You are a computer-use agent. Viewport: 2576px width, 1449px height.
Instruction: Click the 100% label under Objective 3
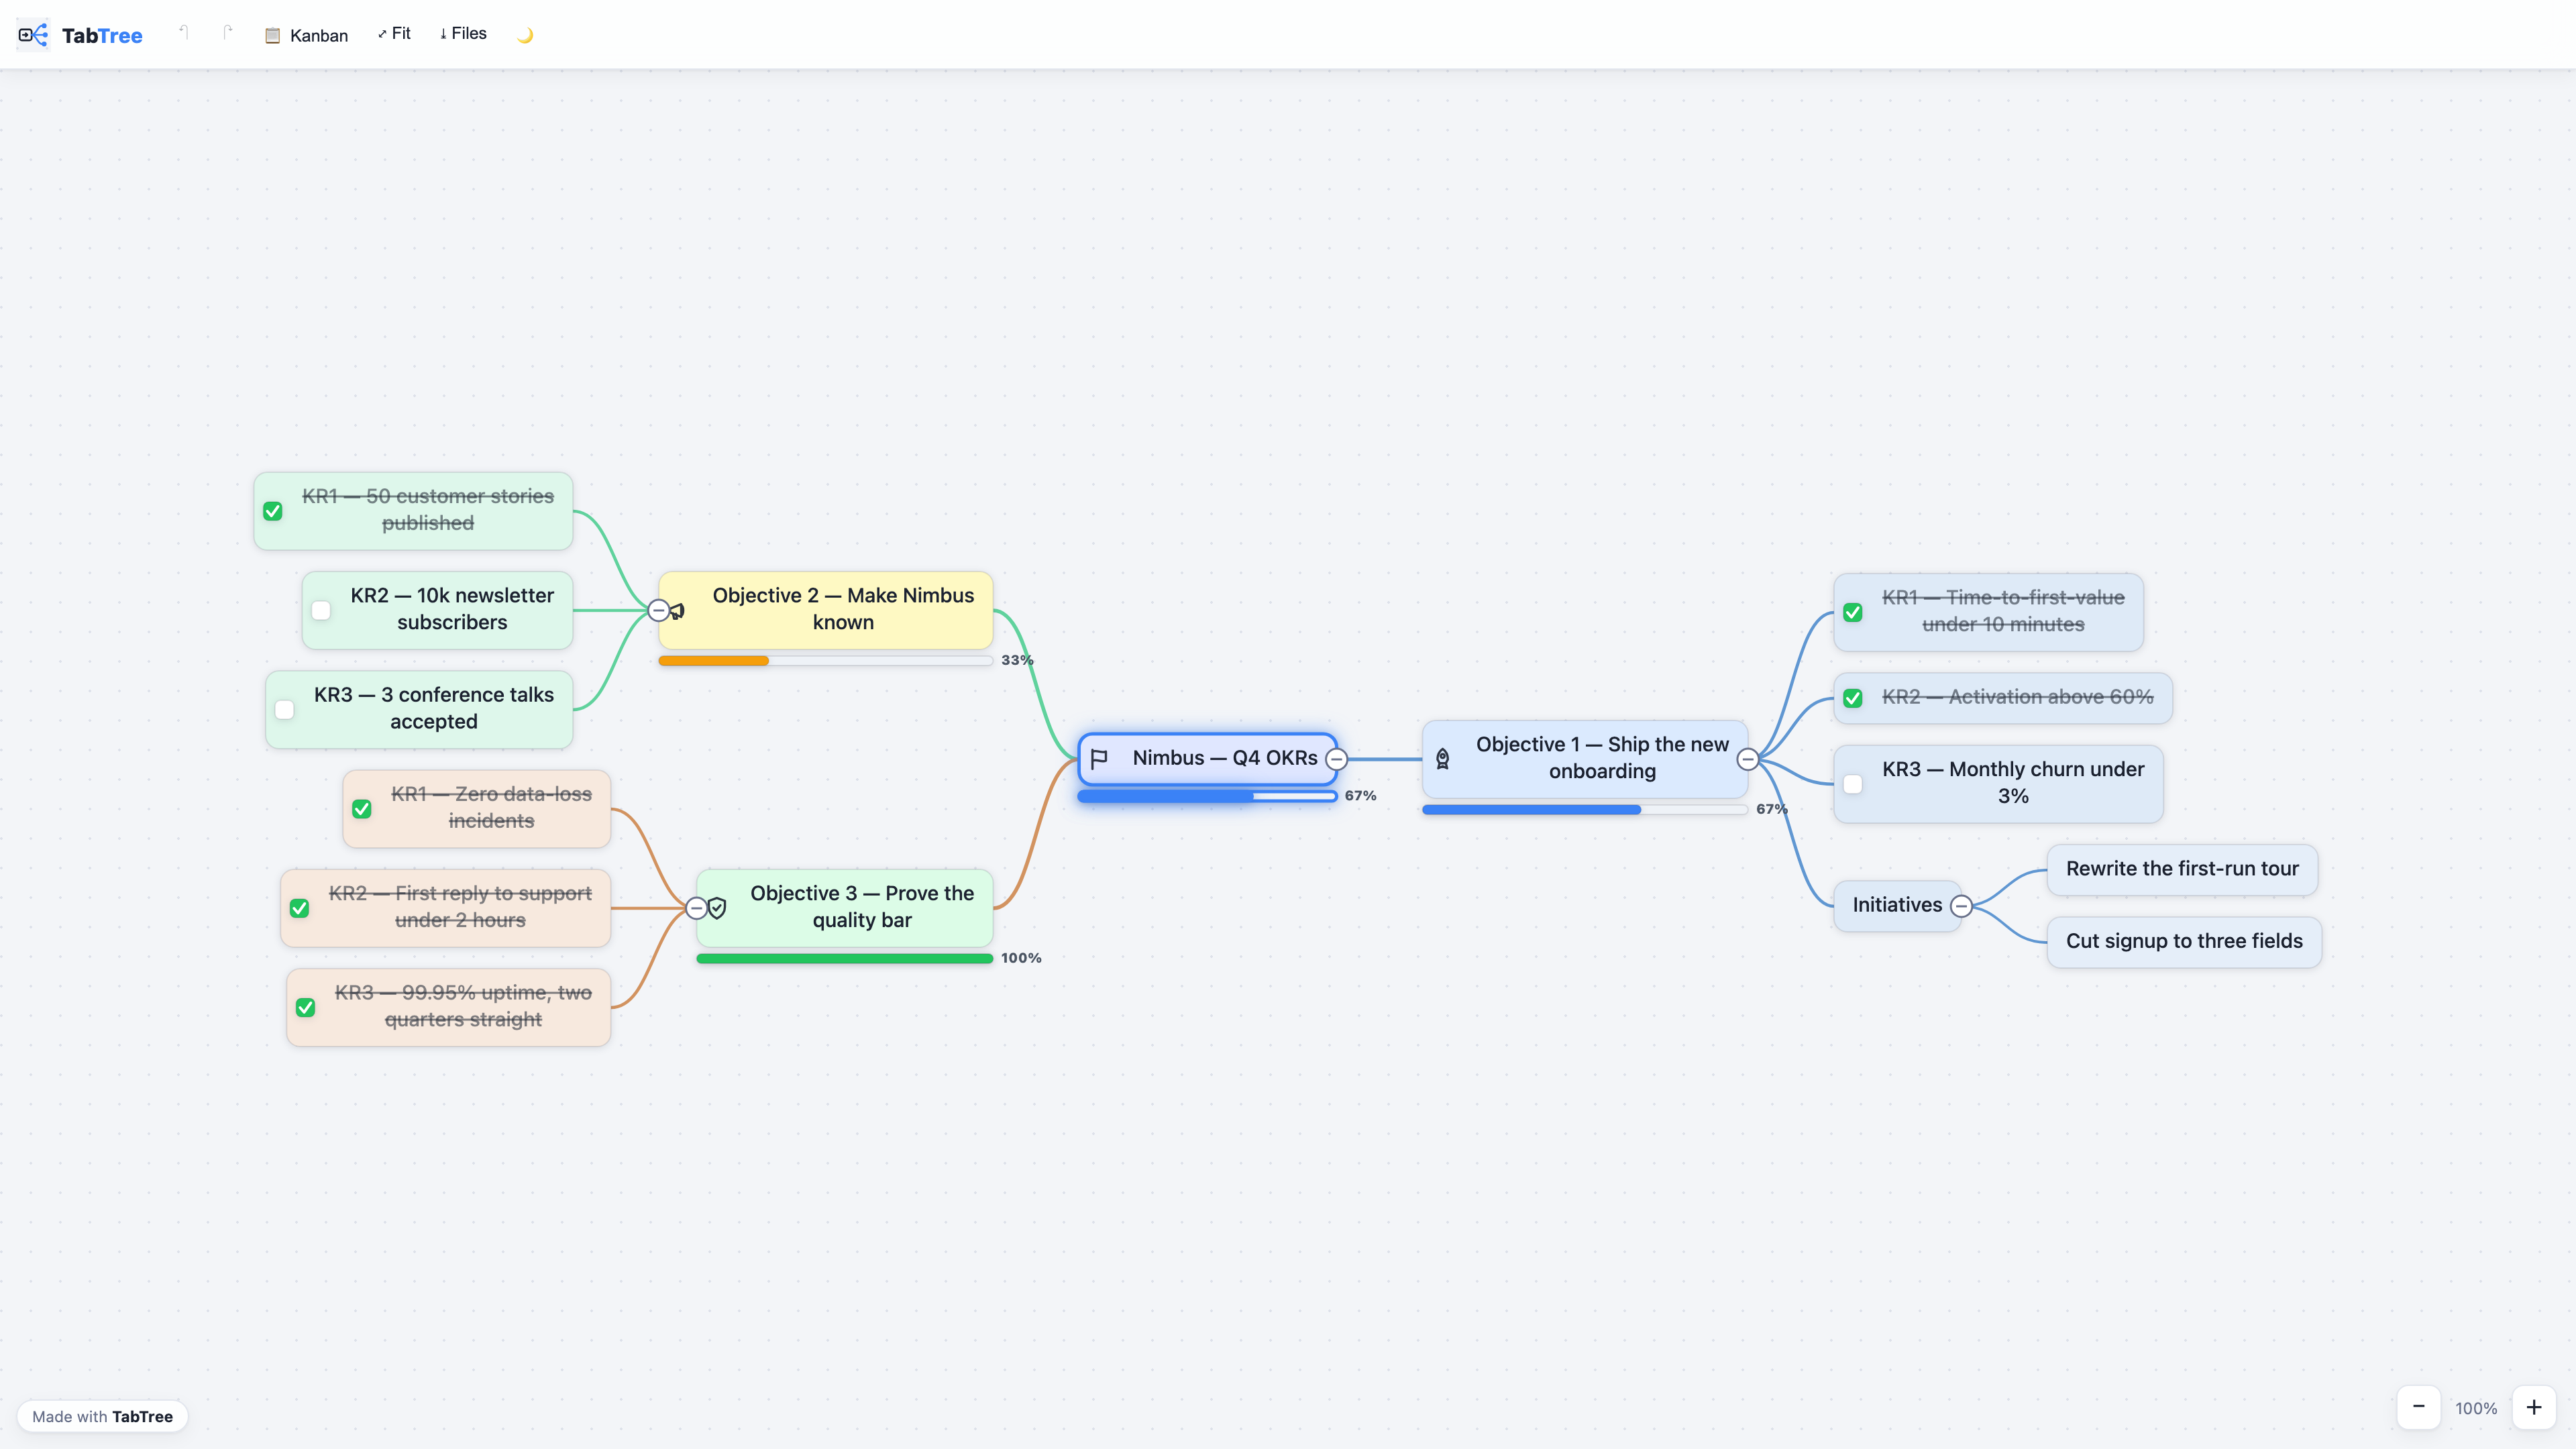click(1021, 958)
